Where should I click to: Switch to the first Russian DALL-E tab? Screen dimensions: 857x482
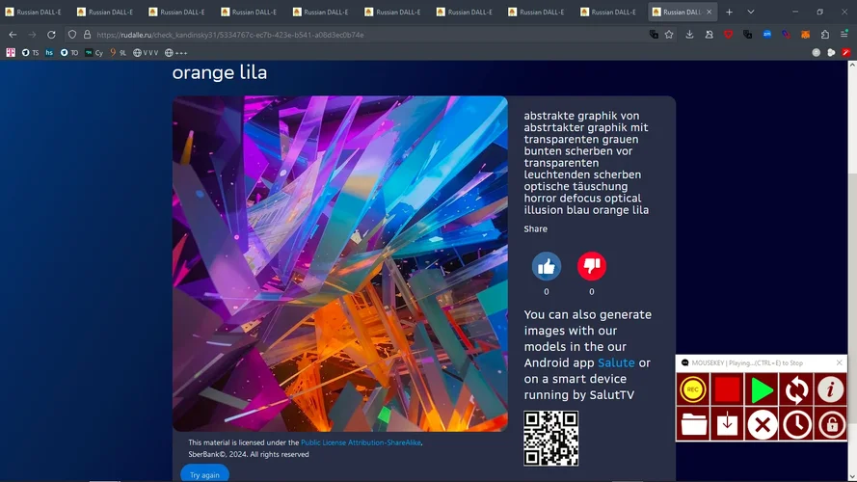pos(39,13)
